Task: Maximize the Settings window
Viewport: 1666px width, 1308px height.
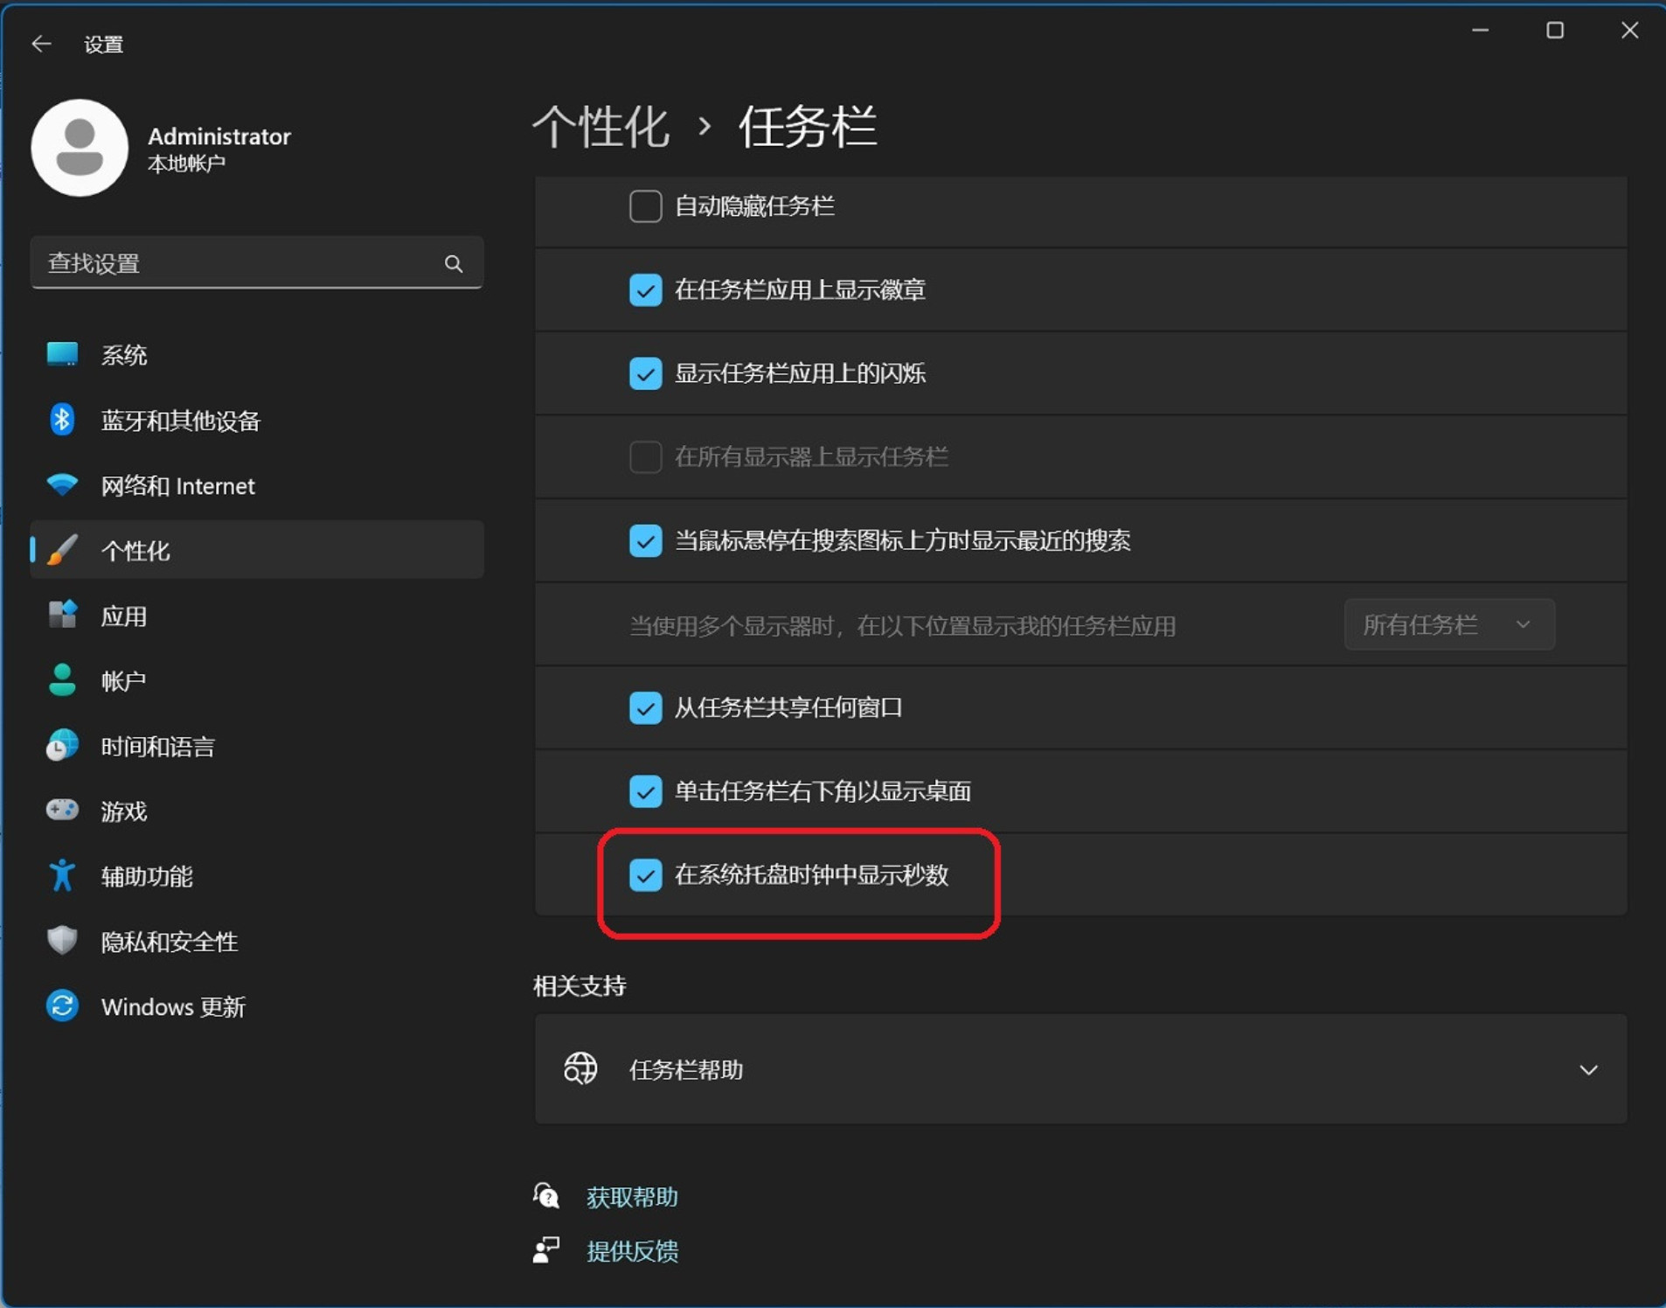Action: (x=1555, y=31)
